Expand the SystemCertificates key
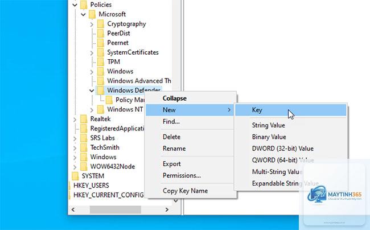This screenshot has width=370, height=230. point(92,52)
